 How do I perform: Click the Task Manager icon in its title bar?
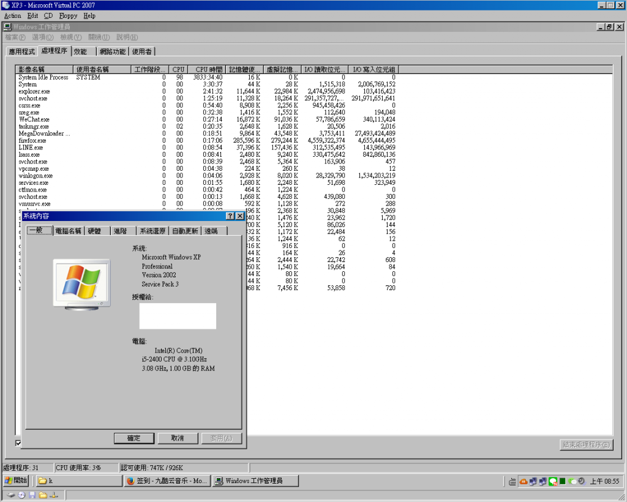[x=7, y=27]
